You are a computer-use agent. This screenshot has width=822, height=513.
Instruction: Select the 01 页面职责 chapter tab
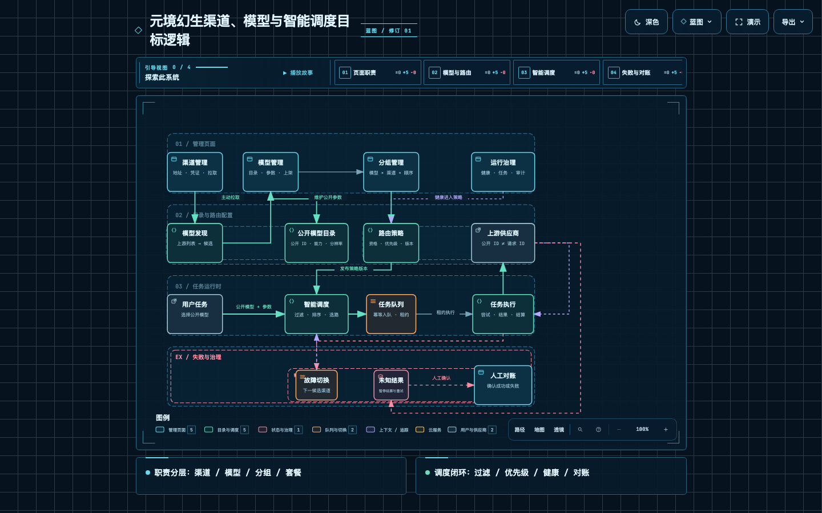(378, 72)
